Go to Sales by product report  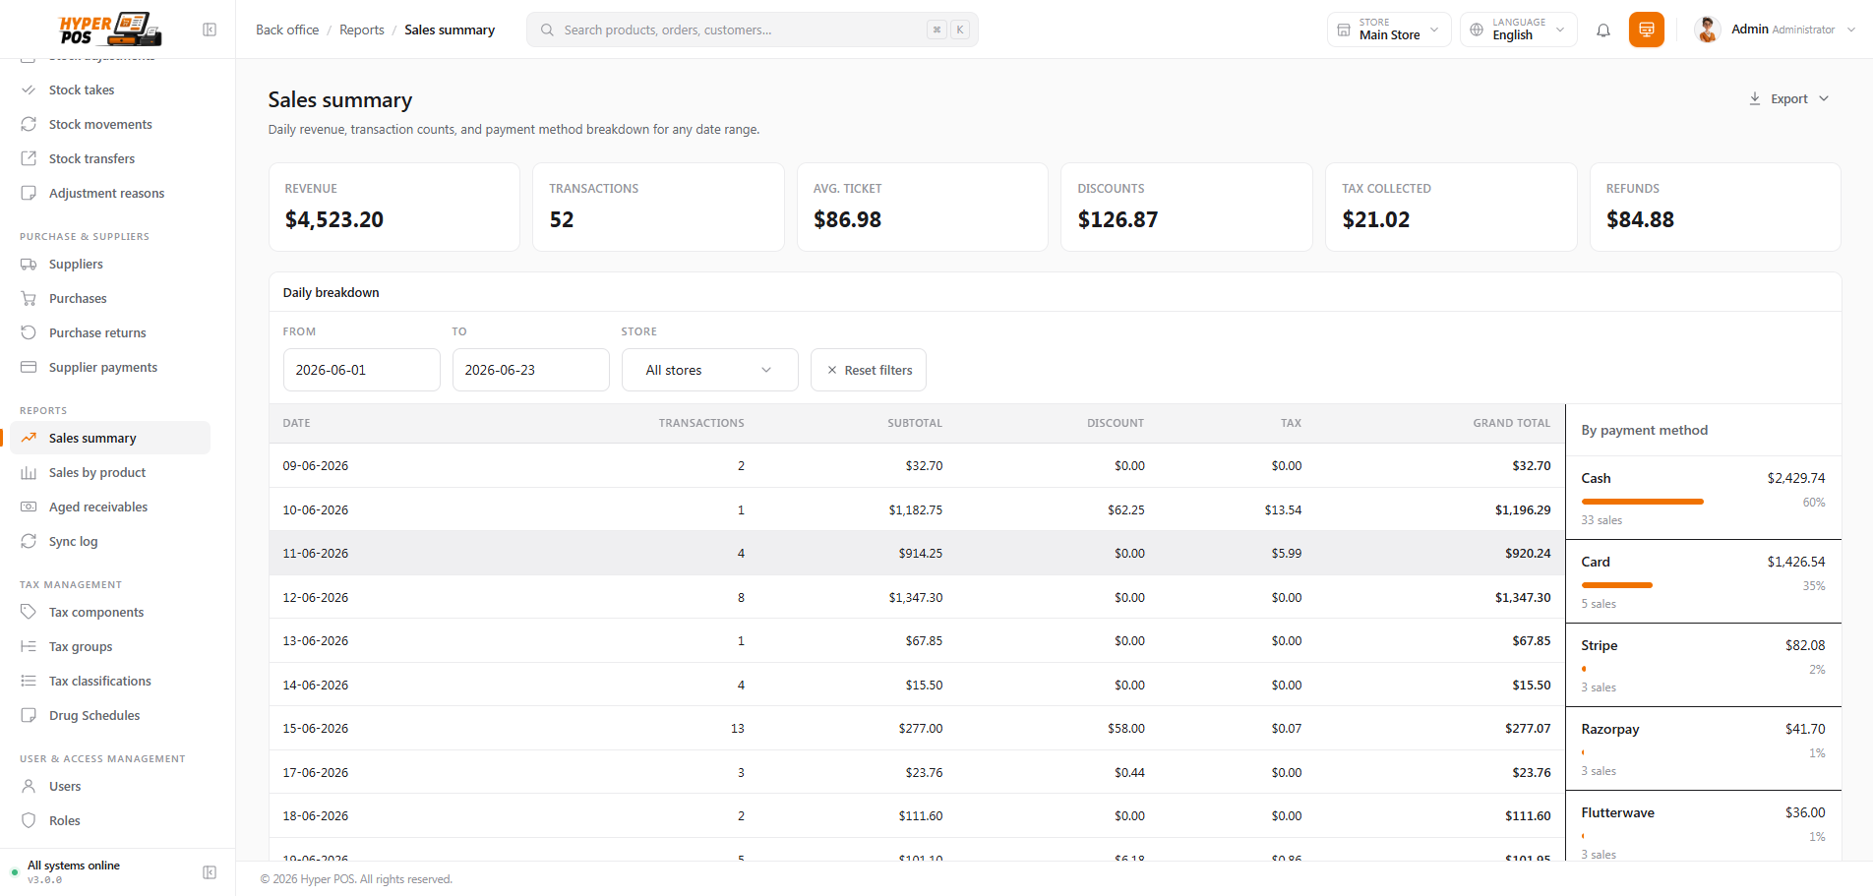(x=110, y=472)
